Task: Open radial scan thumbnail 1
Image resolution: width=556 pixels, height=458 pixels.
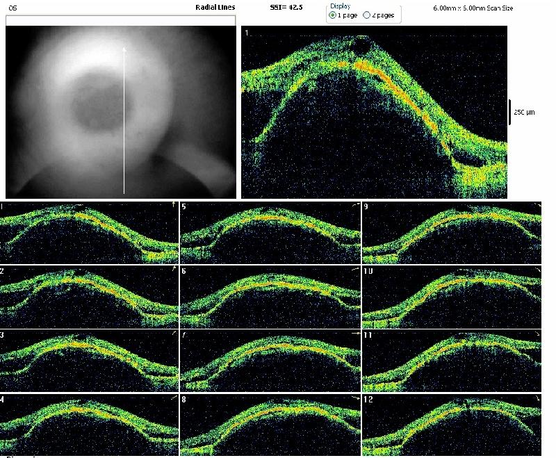Action: [x=89, y=232]
